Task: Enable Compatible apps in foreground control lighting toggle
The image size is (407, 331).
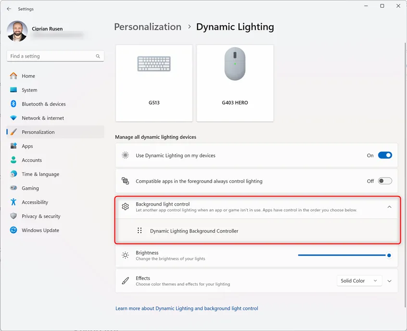Action: click(x=385, y=181)
